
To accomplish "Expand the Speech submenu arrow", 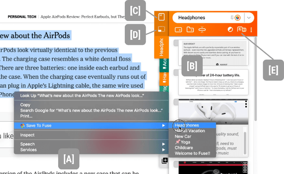I will (x=164, y=144).
